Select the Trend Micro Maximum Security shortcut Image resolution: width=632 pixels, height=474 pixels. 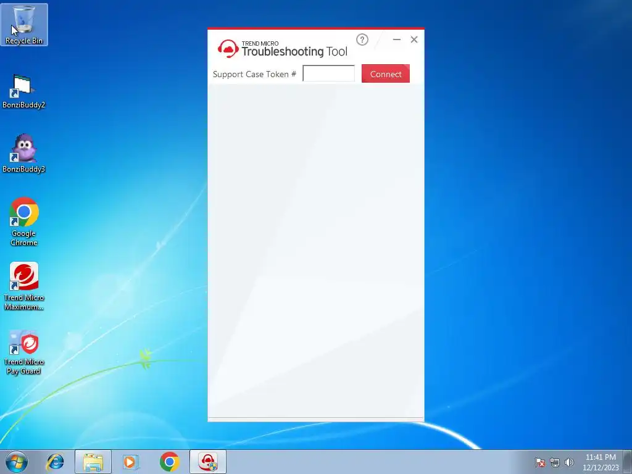pyautogui.click(x=24, y=286)
